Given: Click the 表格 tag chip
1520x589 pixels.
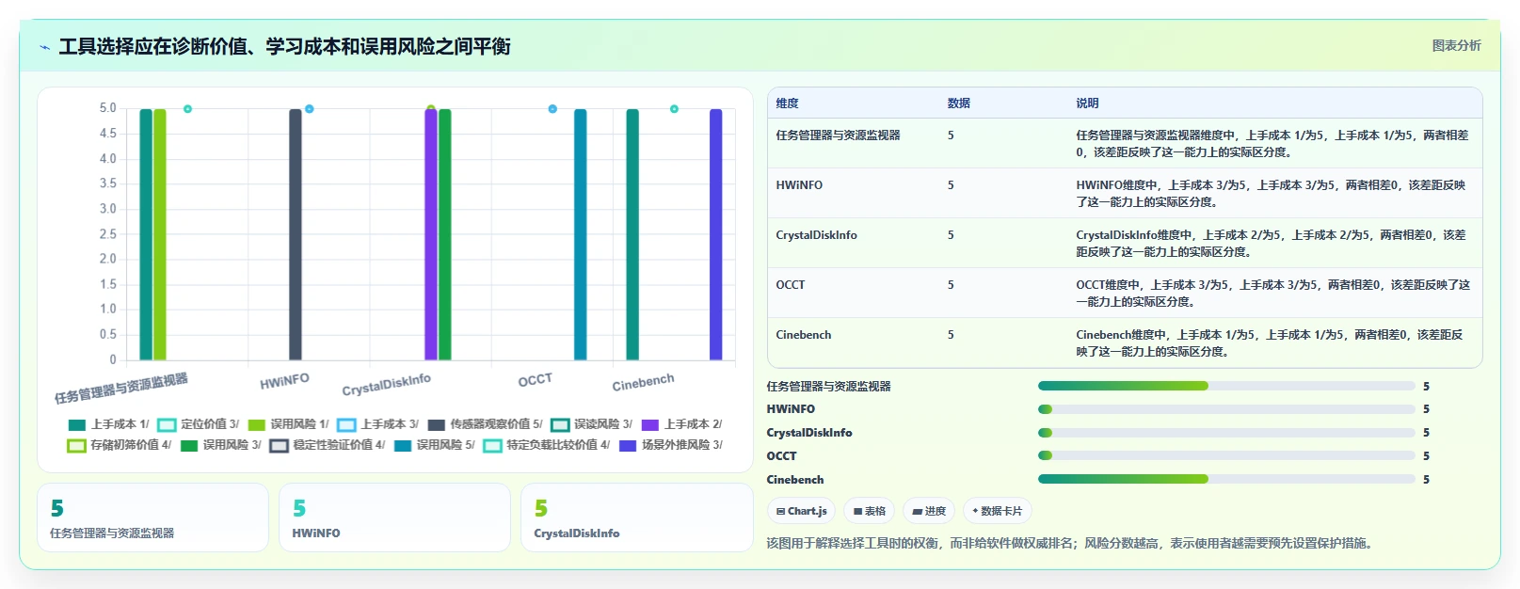Looking at the screenshot, I should (x=869, y=511).
